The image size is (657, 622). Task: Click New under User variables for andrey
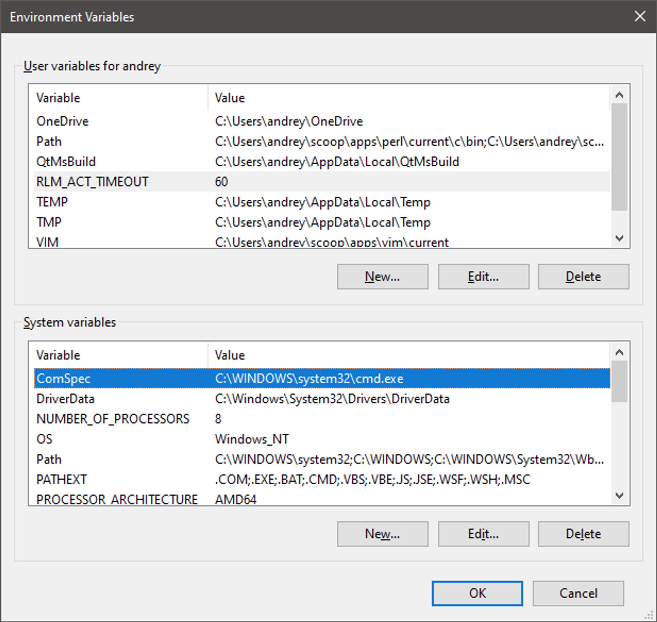click(382, 277)
